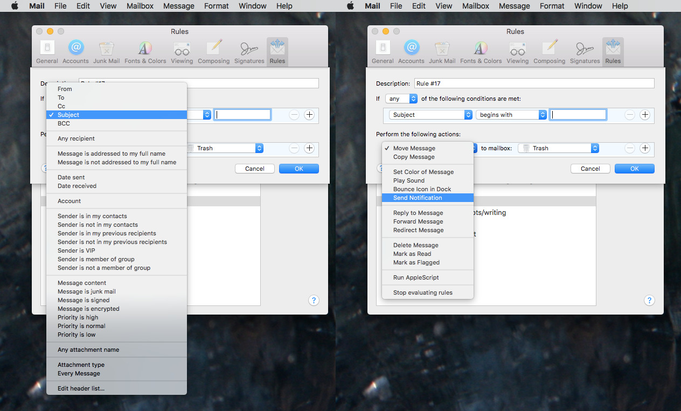The height and width of the screenshot is (411, 681).
Task: Open help button in right Rules window
Action: (x=650, y=301)
